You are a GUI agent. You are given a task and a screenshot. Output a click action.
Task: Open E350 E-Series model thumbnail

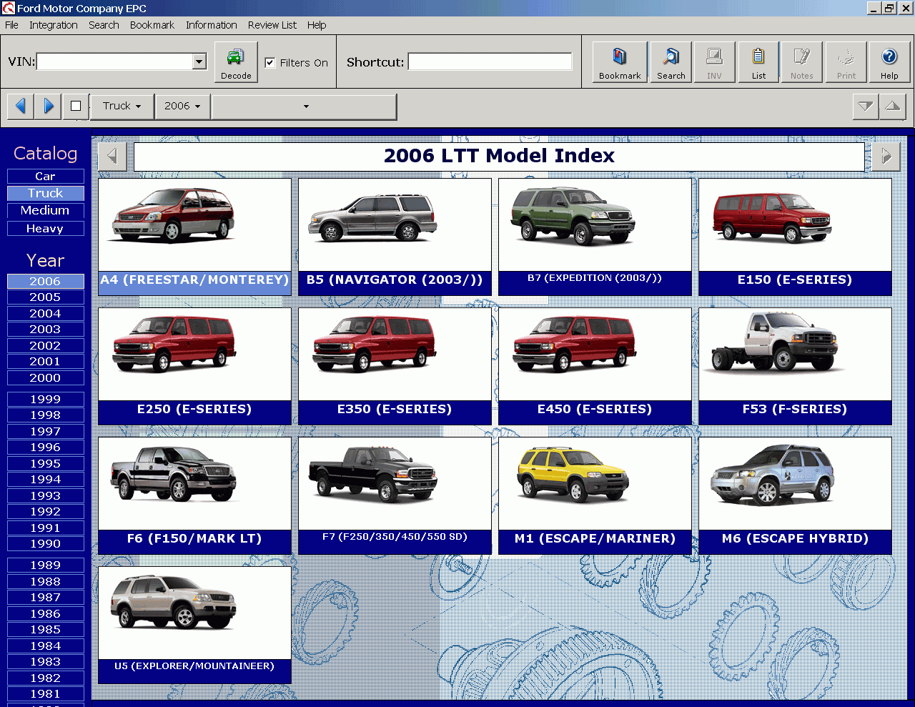395,366
